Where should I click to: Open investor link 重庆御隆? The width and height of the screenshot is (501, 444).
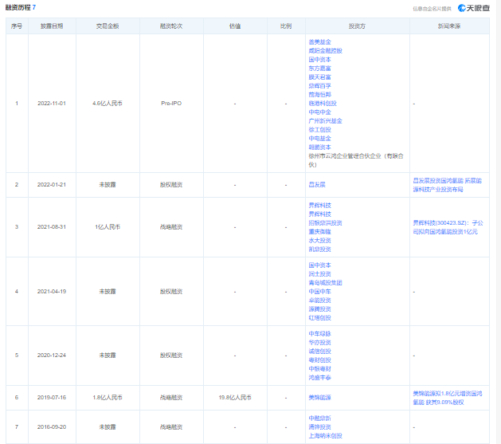(x=319, y=231)
